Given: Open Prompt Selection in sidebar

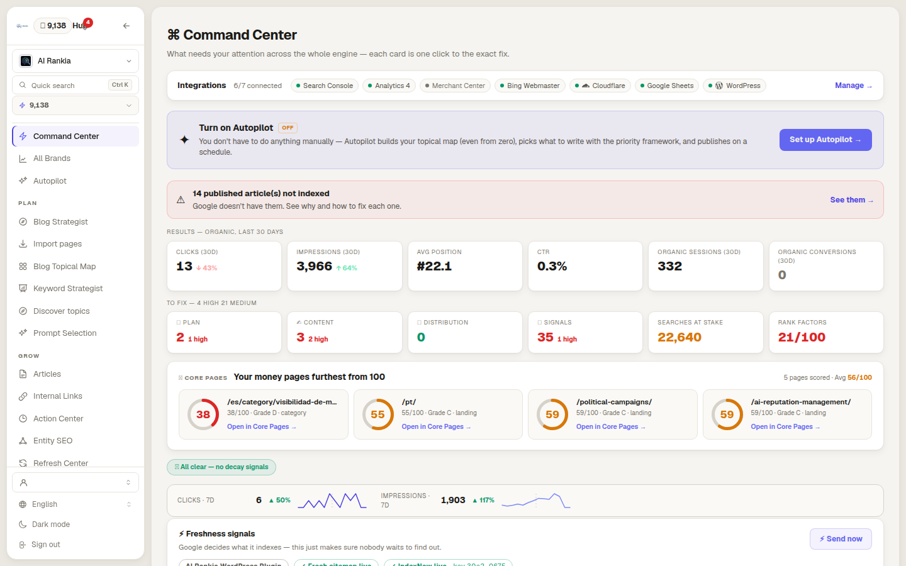Looking at the screenshot, I should (75, 333).
